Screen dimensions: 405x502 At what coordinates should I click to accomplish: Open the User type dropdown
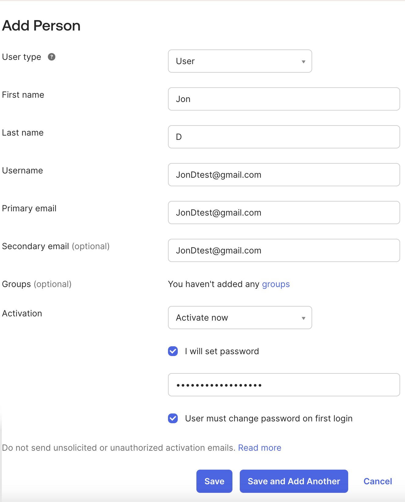tap(240, 61)
